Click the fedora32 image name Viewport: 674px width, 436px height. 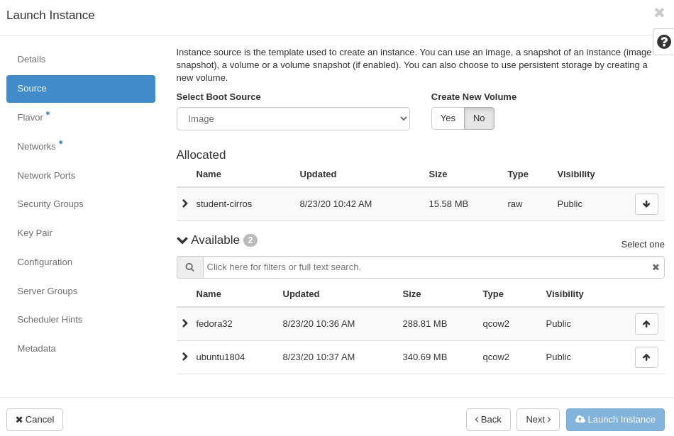click(214, 324)
